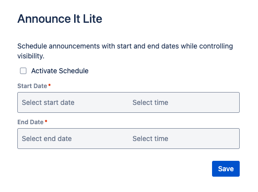
Task: Click the Start Date field label
Action: pos(32,86)
